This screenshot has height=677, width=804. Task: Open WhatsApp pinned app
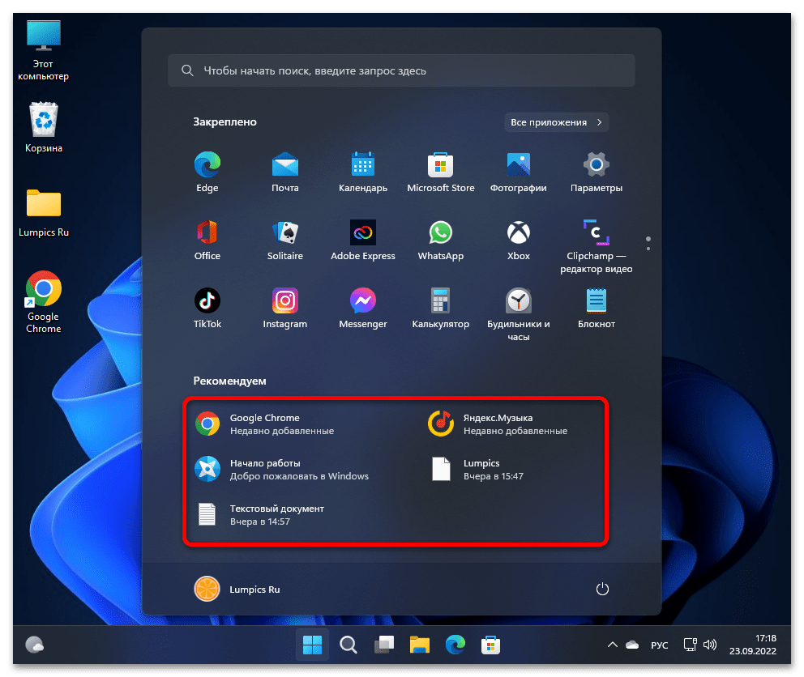440,240
